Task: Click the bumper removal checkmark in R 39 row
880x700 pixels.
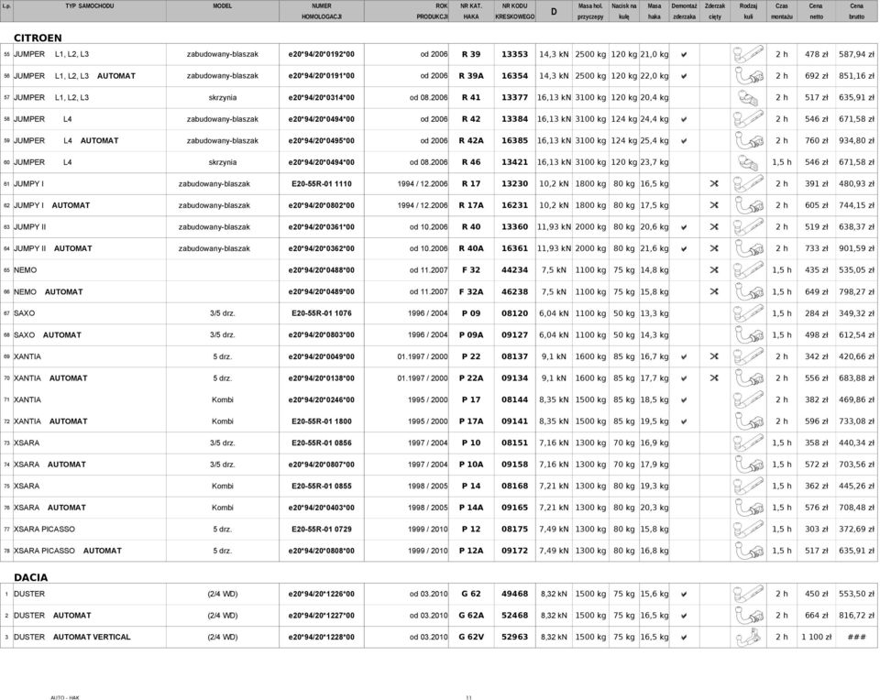Action: pos(684,55)
